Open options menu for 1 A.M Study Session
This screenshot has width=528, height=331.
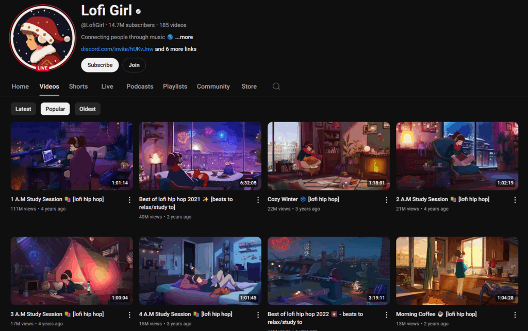click(x=130, y=200)
